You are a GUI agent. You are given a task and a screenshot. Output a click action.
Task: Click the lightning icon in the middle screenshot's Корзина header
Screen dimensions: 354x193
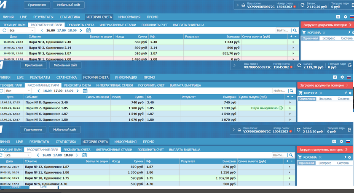click(346, 93)
